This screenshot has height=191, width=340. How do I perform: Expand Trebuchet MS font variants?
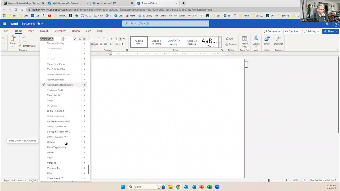coord(84,95)
